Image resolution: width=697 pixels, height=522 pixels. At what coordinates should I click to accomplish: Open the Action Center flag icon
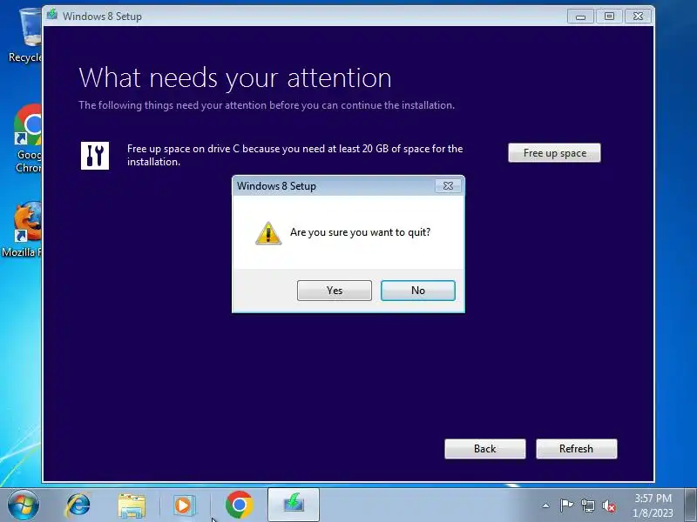point(566,505)
